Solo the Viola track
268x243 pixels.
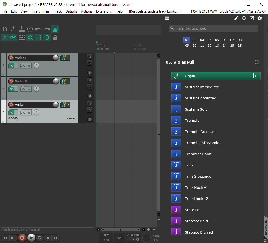89,110
